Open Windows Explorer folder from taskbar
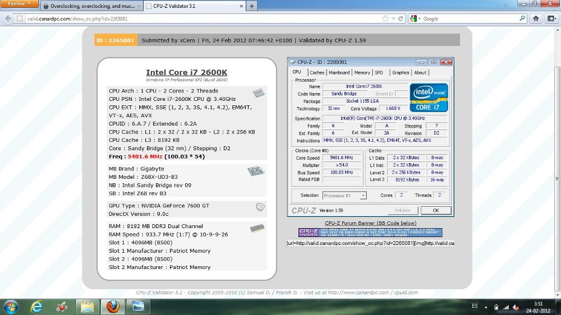Viewport: 561px width, 315px height. click(x=88, y=307)
